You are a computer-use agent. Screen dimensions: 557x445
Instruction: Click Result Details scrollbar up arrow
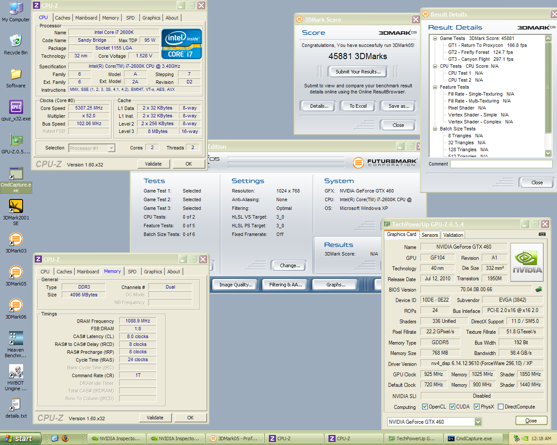pyautogui.click(x=548, y=38)
